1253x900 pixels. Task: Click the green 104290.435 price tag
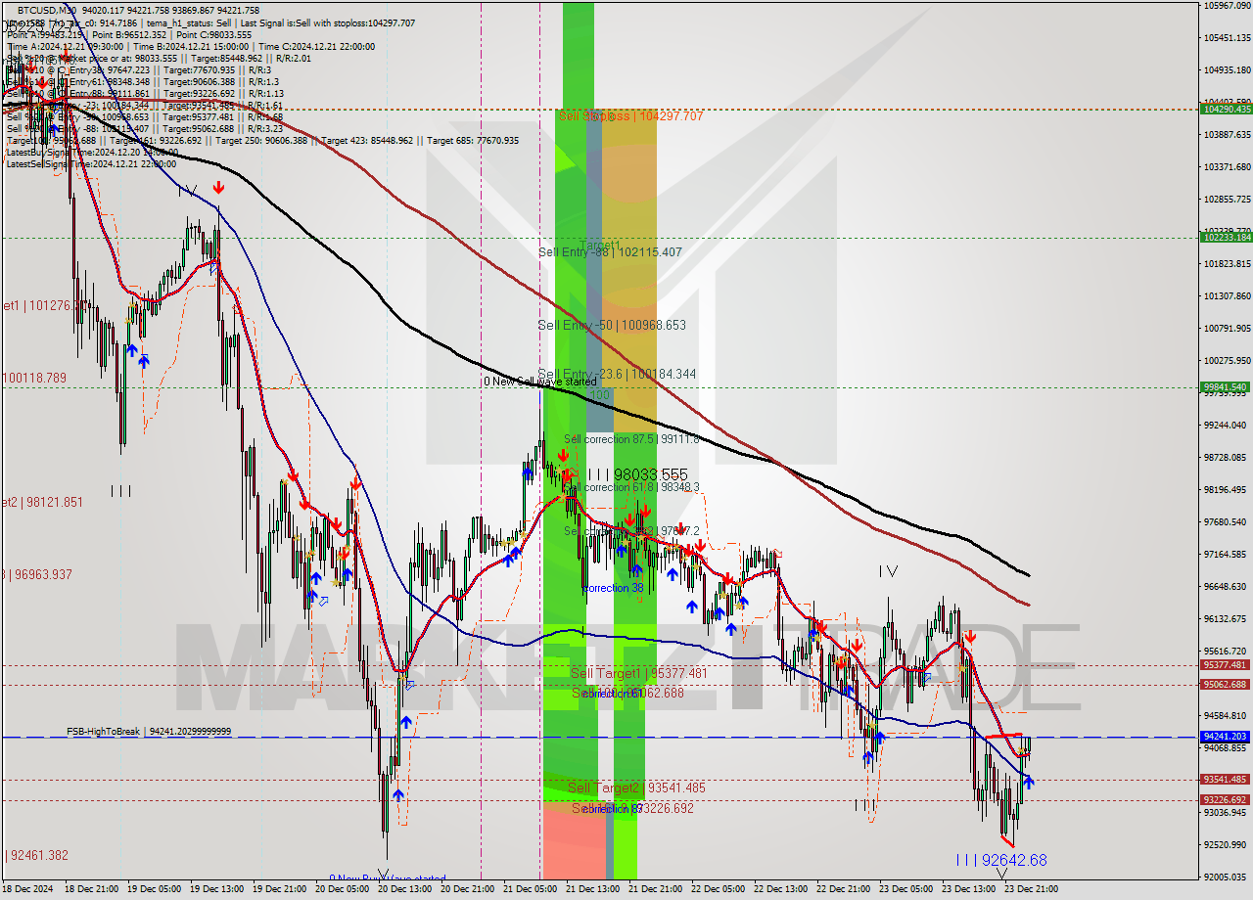tap(1226, 109)
